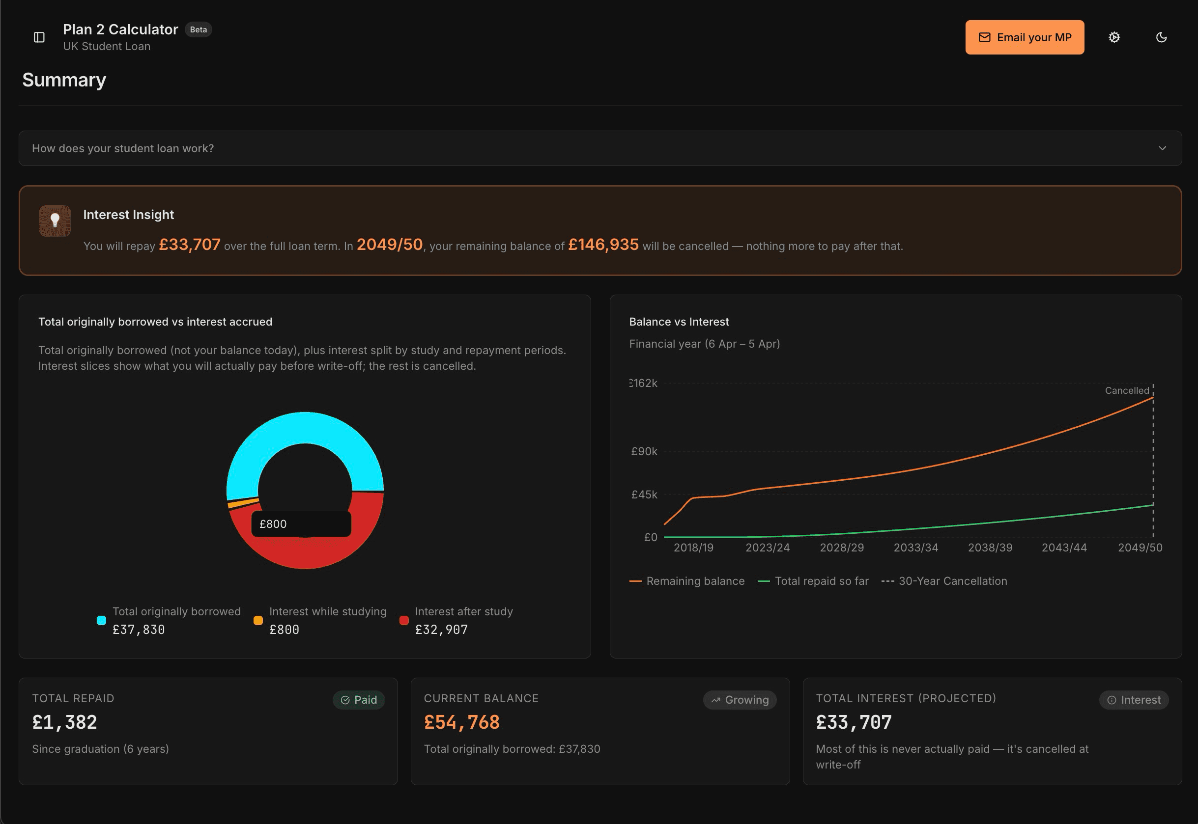The width and height of the screenshot is (1198, 824).
Task: Click Since graduation (6 years) text
Action: pos(100,749)
